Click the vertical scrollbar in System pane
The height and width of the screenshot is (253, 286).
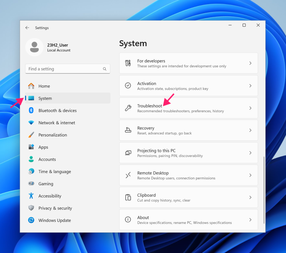click(264, 190)
